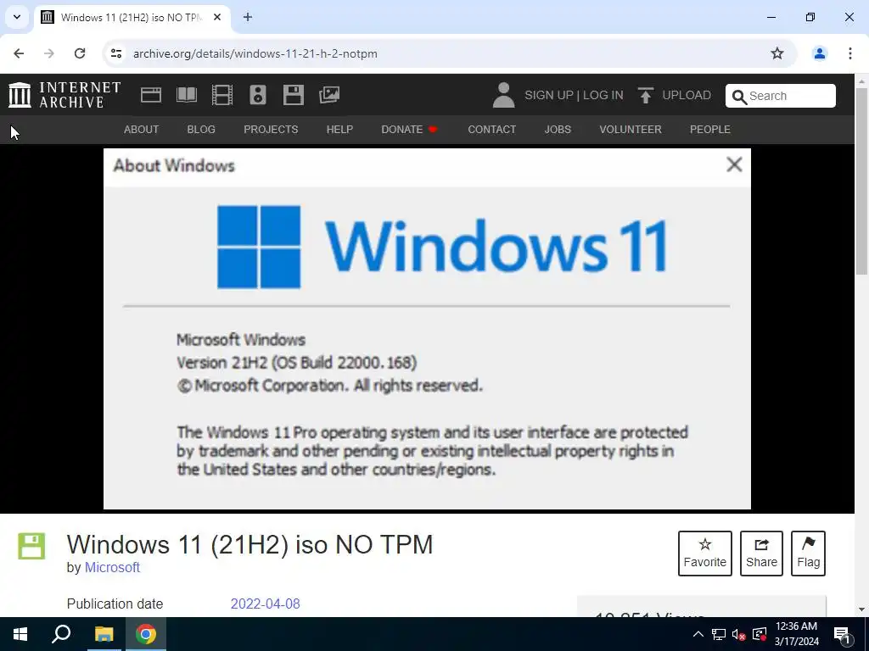Open the CONTACT menu item
This screenshot has height=651, width=869.
(x=491, y=130)
